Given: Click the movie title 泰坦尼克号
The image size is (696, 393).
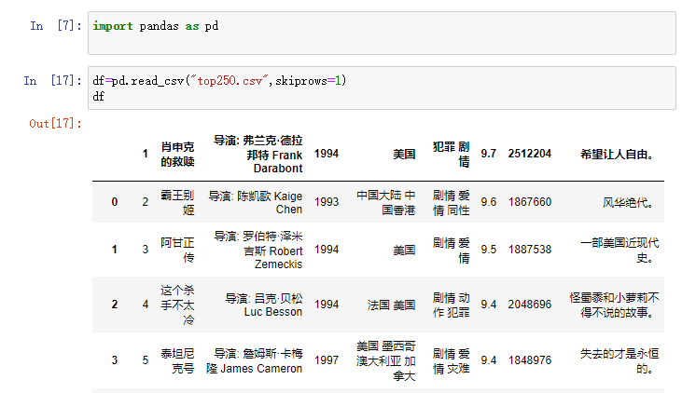Looking at the screenshot, I should (177, 360).
